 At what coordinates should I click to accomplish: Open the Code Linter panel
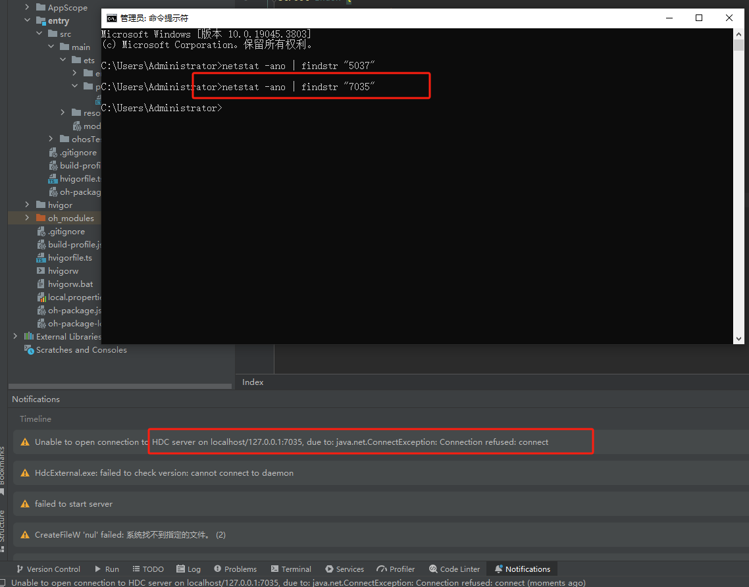pos(454,569)
